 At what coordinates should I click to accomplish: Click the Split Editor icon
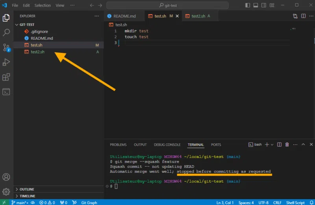tap(303, 16)
